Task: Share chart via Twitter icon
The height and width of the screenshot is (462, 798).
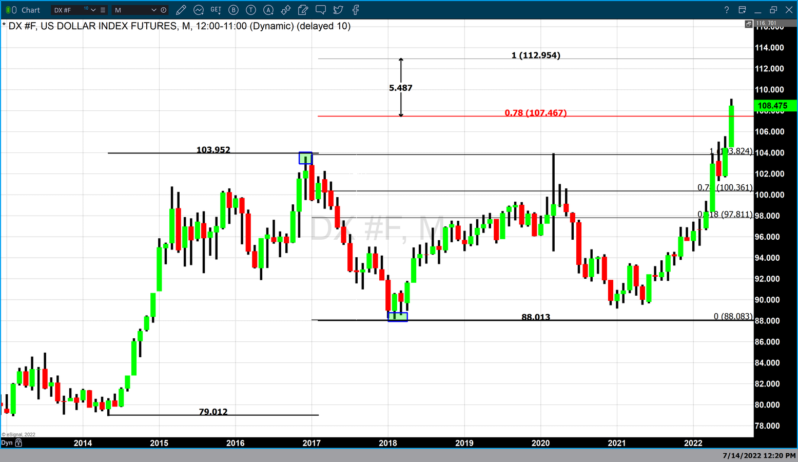Action: tap(338, 10)
